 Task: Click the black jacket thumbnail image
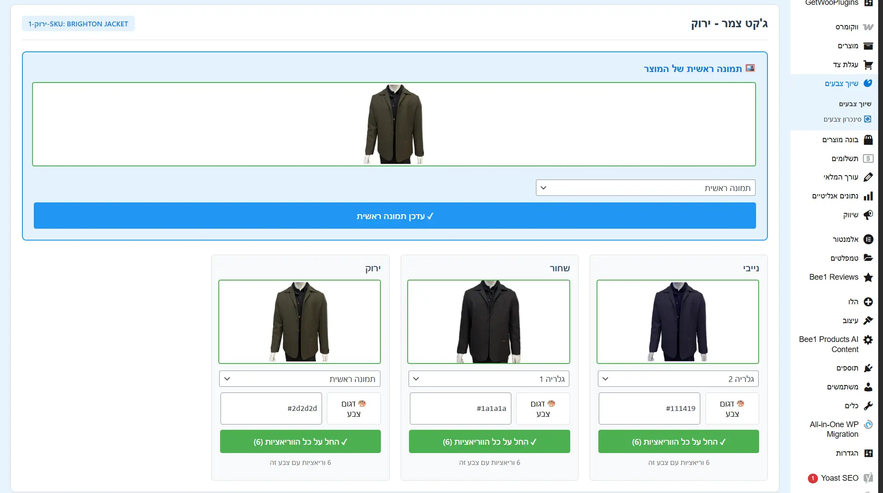(x=489, y=322)
